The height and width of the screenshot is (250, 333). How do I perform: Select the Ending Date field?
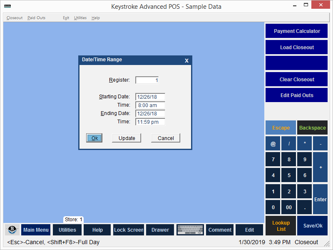tap(150, 113)
